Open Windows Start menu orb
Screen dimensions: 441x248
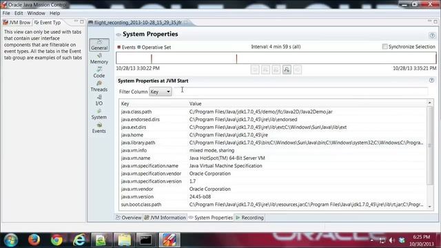click(x=11, y=240)
